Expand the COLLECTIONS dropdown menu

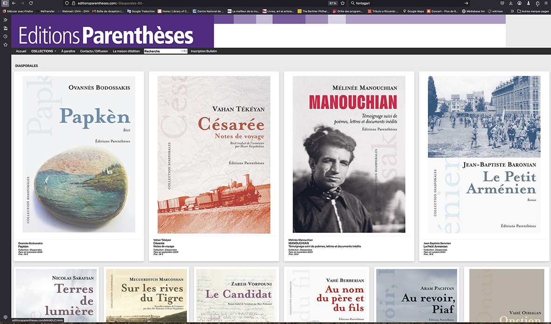[43, 51]
